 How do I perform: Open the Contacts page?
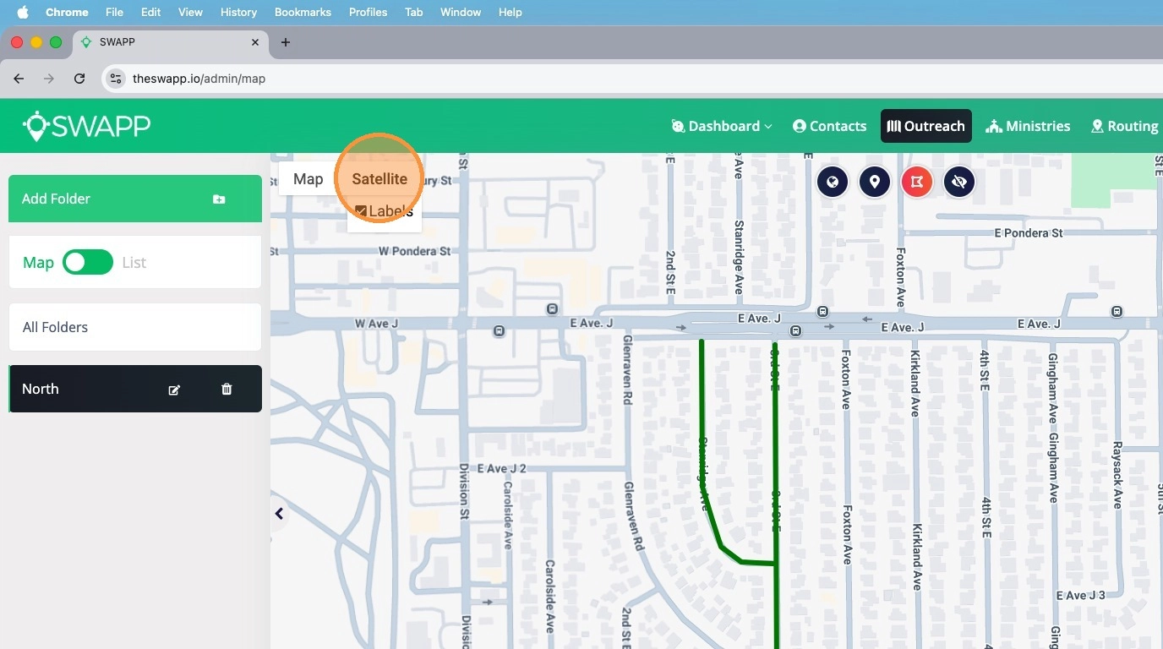(x=829, y=126)
